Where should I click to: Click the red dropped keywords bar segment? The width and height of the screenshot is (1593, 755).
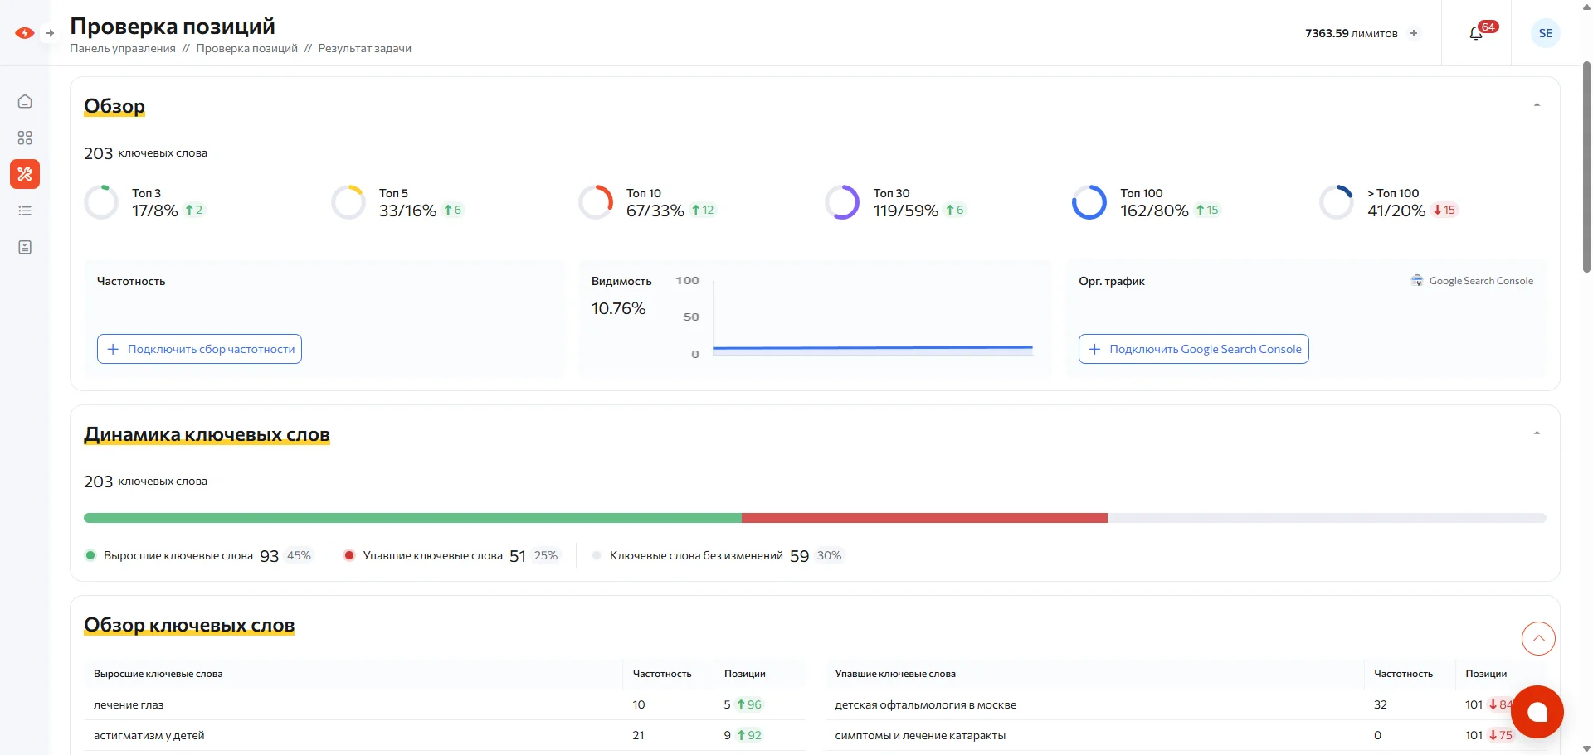click(924, 518)
